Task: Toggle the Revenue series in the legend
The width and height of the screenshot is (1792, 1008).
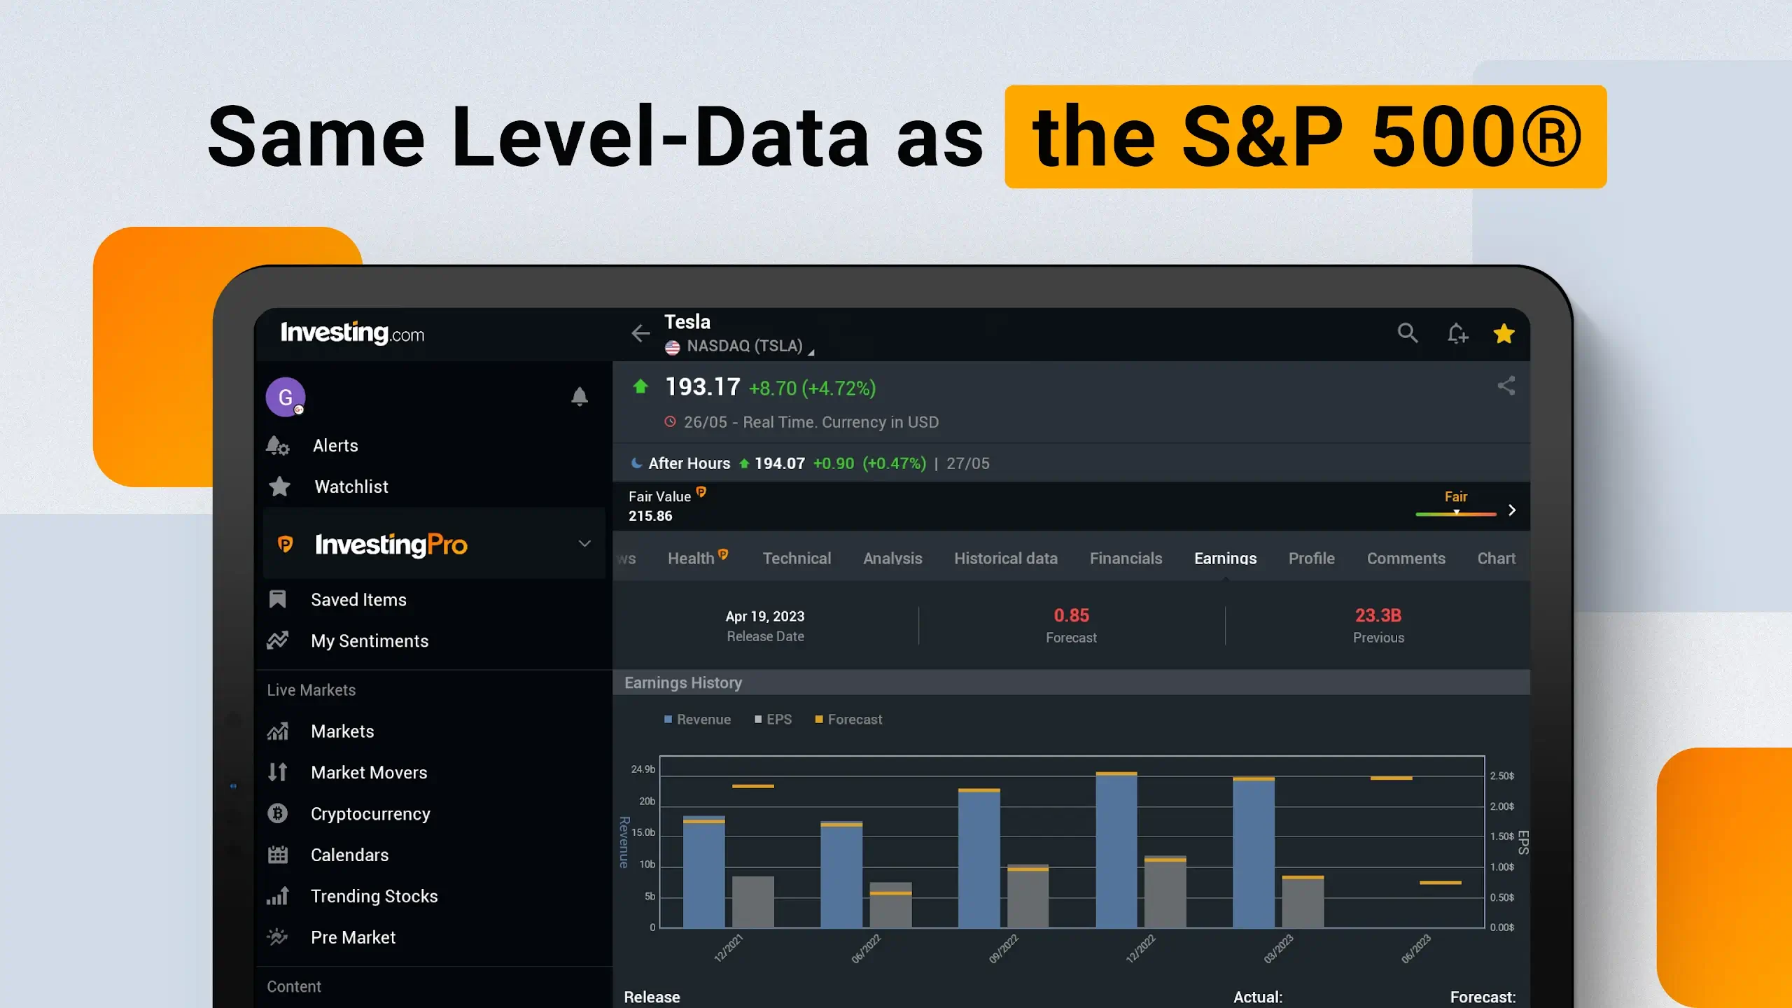Action: 696,719
